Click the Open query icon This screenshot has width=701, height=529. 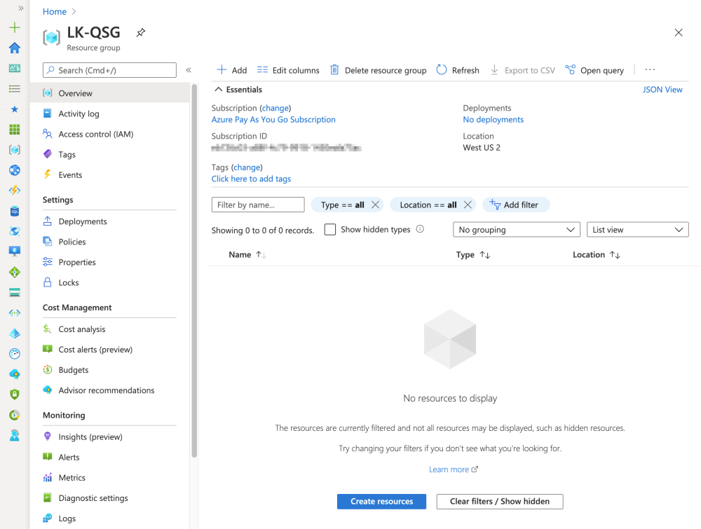[x=571, y=70]
